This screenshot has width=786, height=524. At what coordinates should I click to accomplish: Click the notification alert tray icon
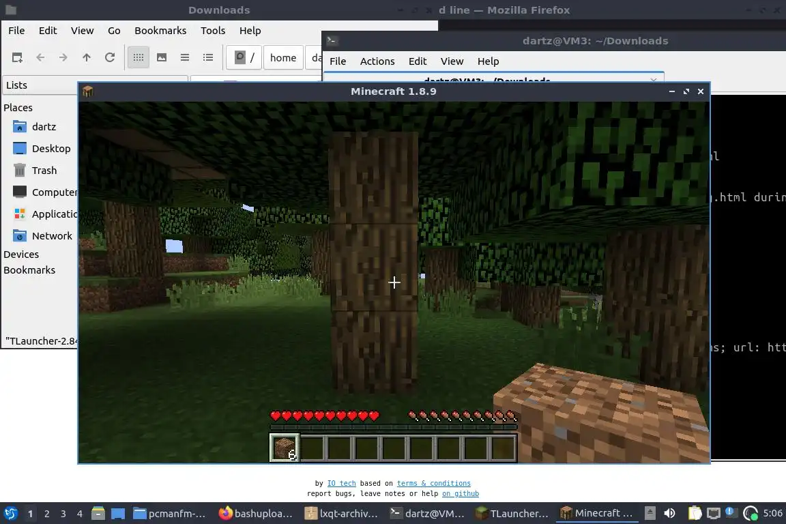pyautogui.click(x=731, y=512)
